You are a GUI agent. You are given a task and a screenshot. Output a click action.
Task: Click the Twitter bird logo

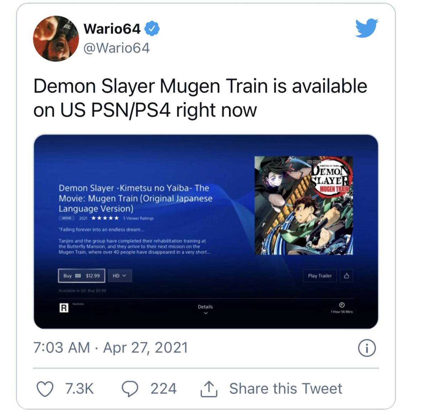[x=367, y=28]
